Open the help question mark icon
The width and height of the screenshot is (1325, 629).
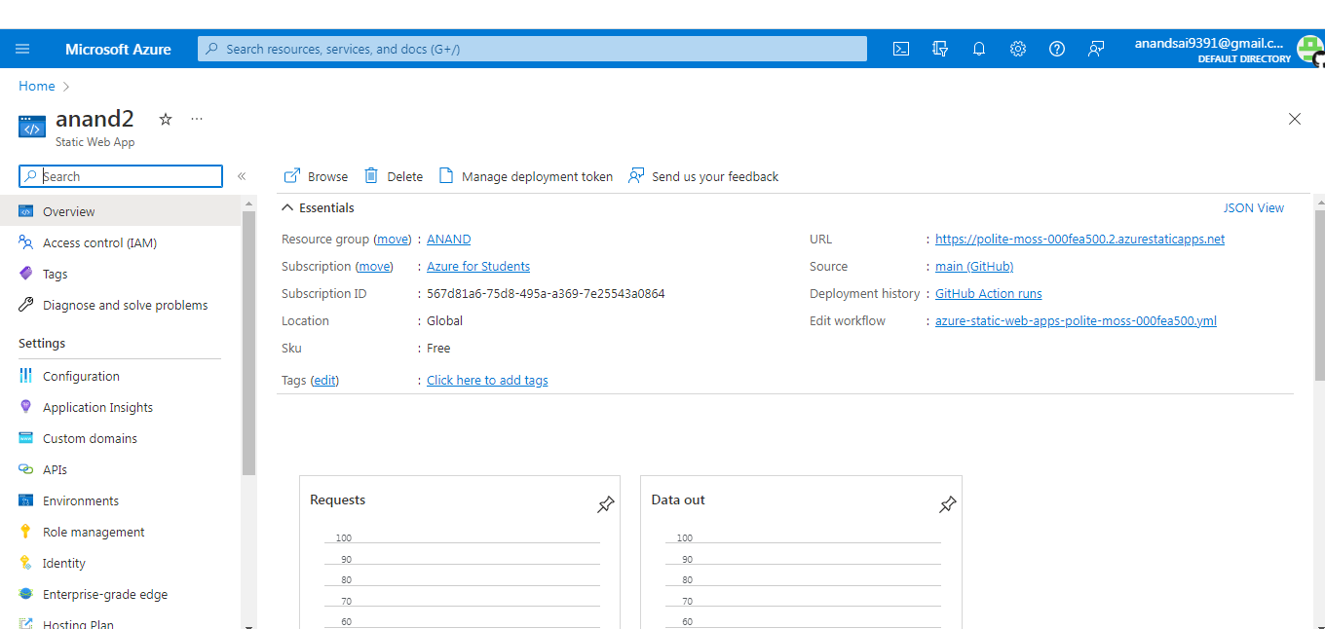coord(1056,48)
